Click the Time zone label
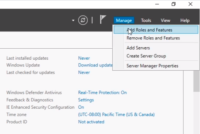The height and width of the screenshot is (134, 200). tap(16, 114)
